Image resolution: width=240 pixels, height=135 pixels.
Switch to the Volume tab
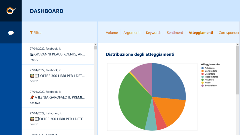pos(112,33)
